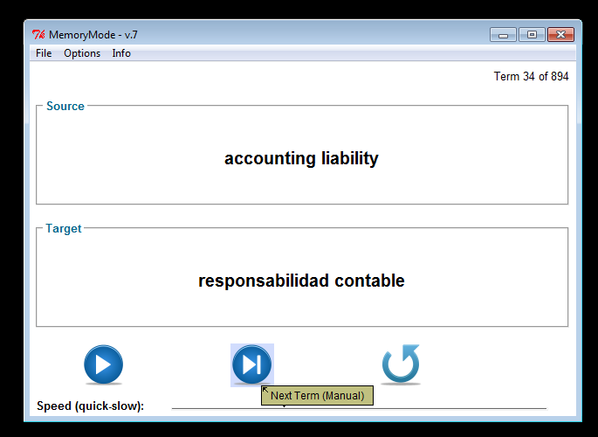Click the circular arrow restart icon

[401, 364]
